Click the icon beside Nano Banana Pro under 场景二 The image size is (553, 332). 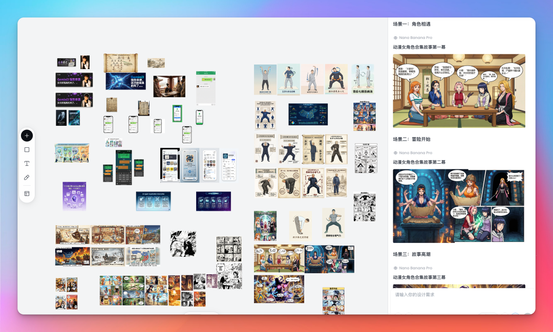(395, 153)
